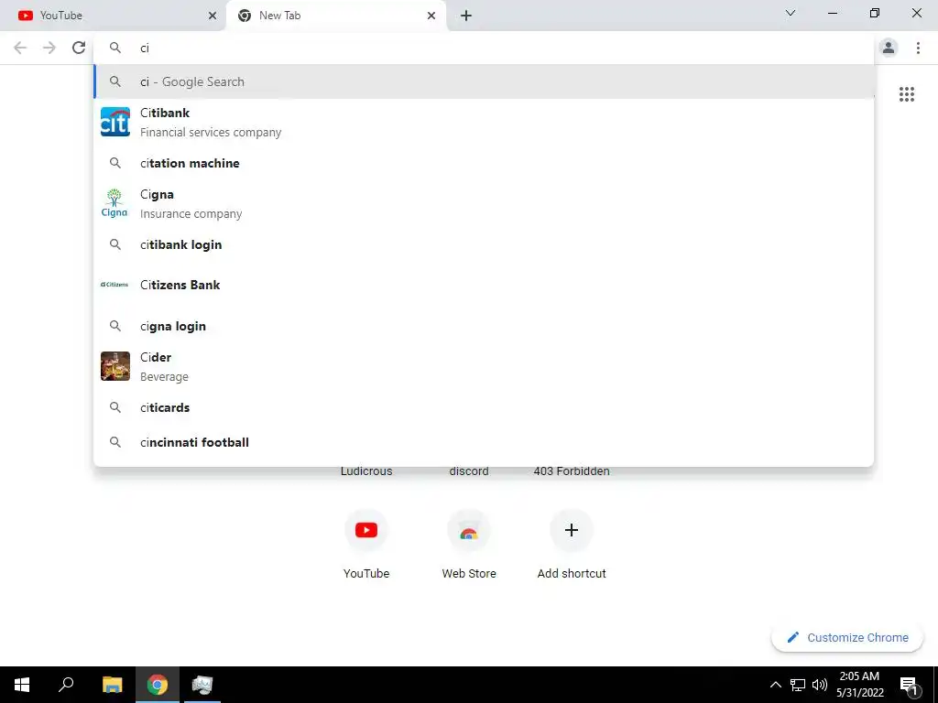Minimize the Chrome window
Viewport: 938px width, 703px height.
click(x=832, y=13)
